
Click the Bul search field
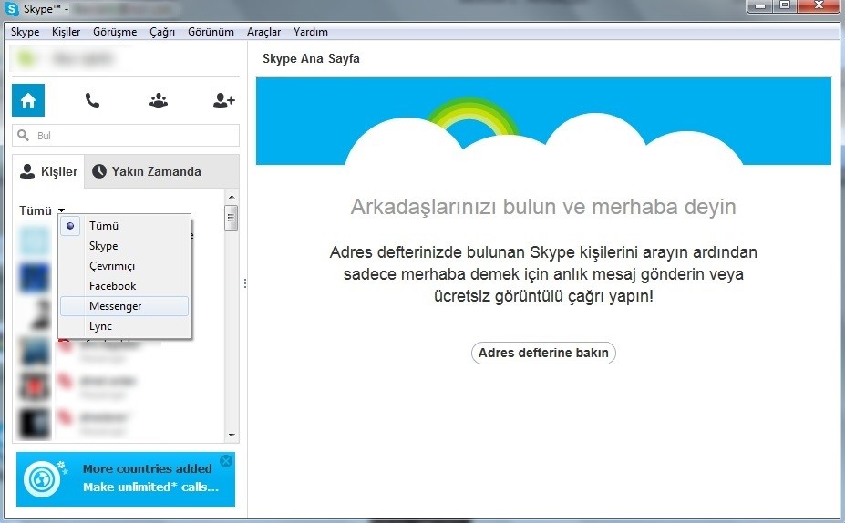[126, 135]
